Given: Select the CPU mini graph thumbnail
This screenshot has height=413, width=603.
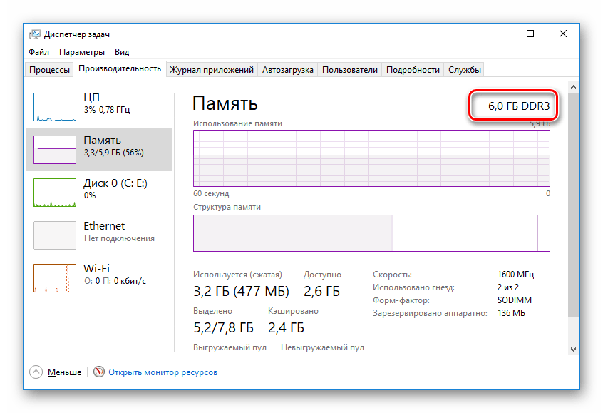Looking at the screenshot, I should click(x=55, y=107).
